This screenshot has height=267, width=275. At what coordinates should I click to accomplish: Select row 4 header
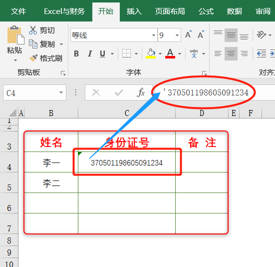point(9,162)
